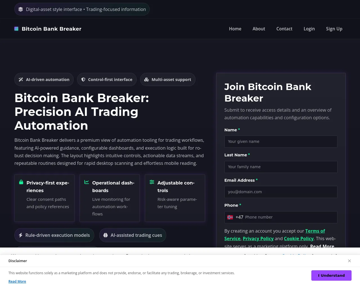This screenshot has height=288, width=360.
Task: Dismiss the Disclaimer banner with X
Action: 349,261
